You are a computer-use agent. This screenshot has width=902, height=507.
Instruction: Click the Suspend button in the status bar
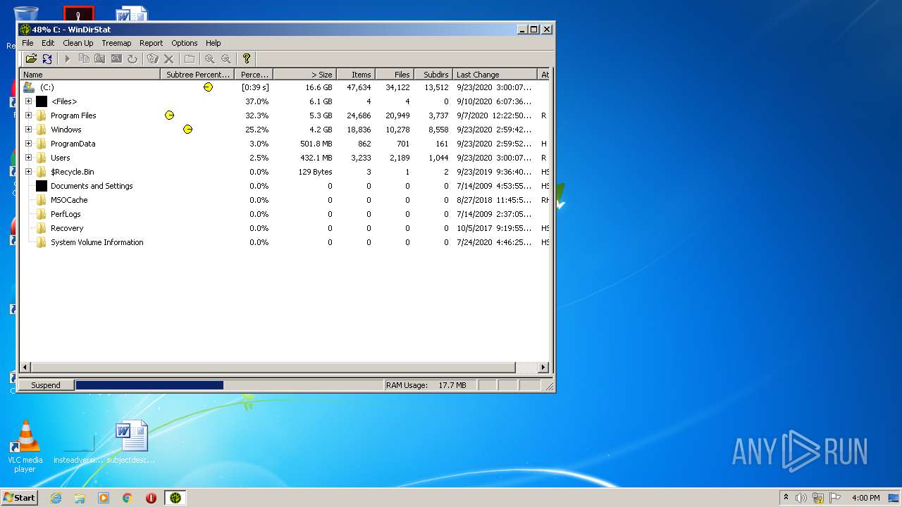tap(46, 385)
